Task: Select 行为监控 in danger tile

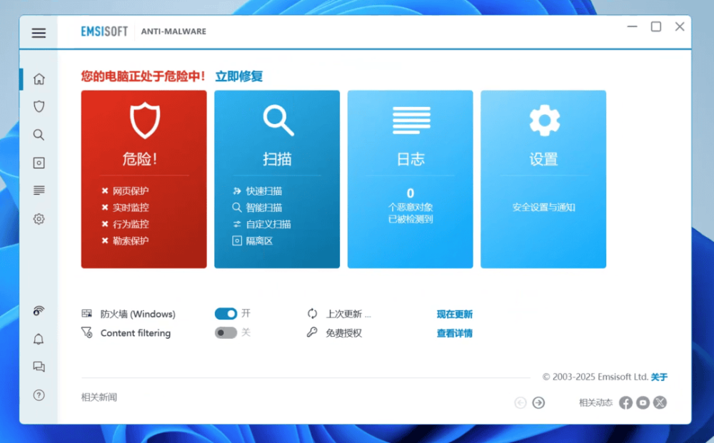Action: [x=131, y=224]
